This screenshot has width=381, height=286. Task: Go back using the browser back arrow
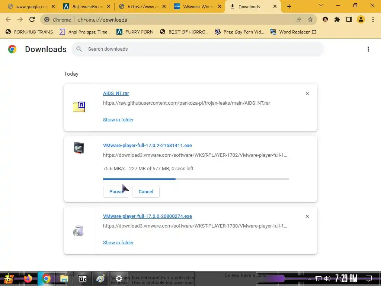coord(8,19)
